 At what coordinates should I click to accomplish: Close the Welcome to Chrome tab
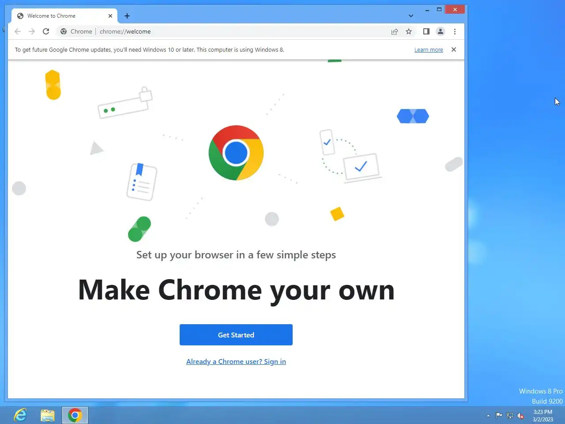click(110, 16)
